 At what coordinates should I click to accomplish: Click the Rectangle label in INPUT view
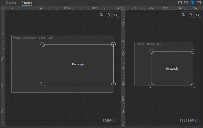[x=78, y=64]
